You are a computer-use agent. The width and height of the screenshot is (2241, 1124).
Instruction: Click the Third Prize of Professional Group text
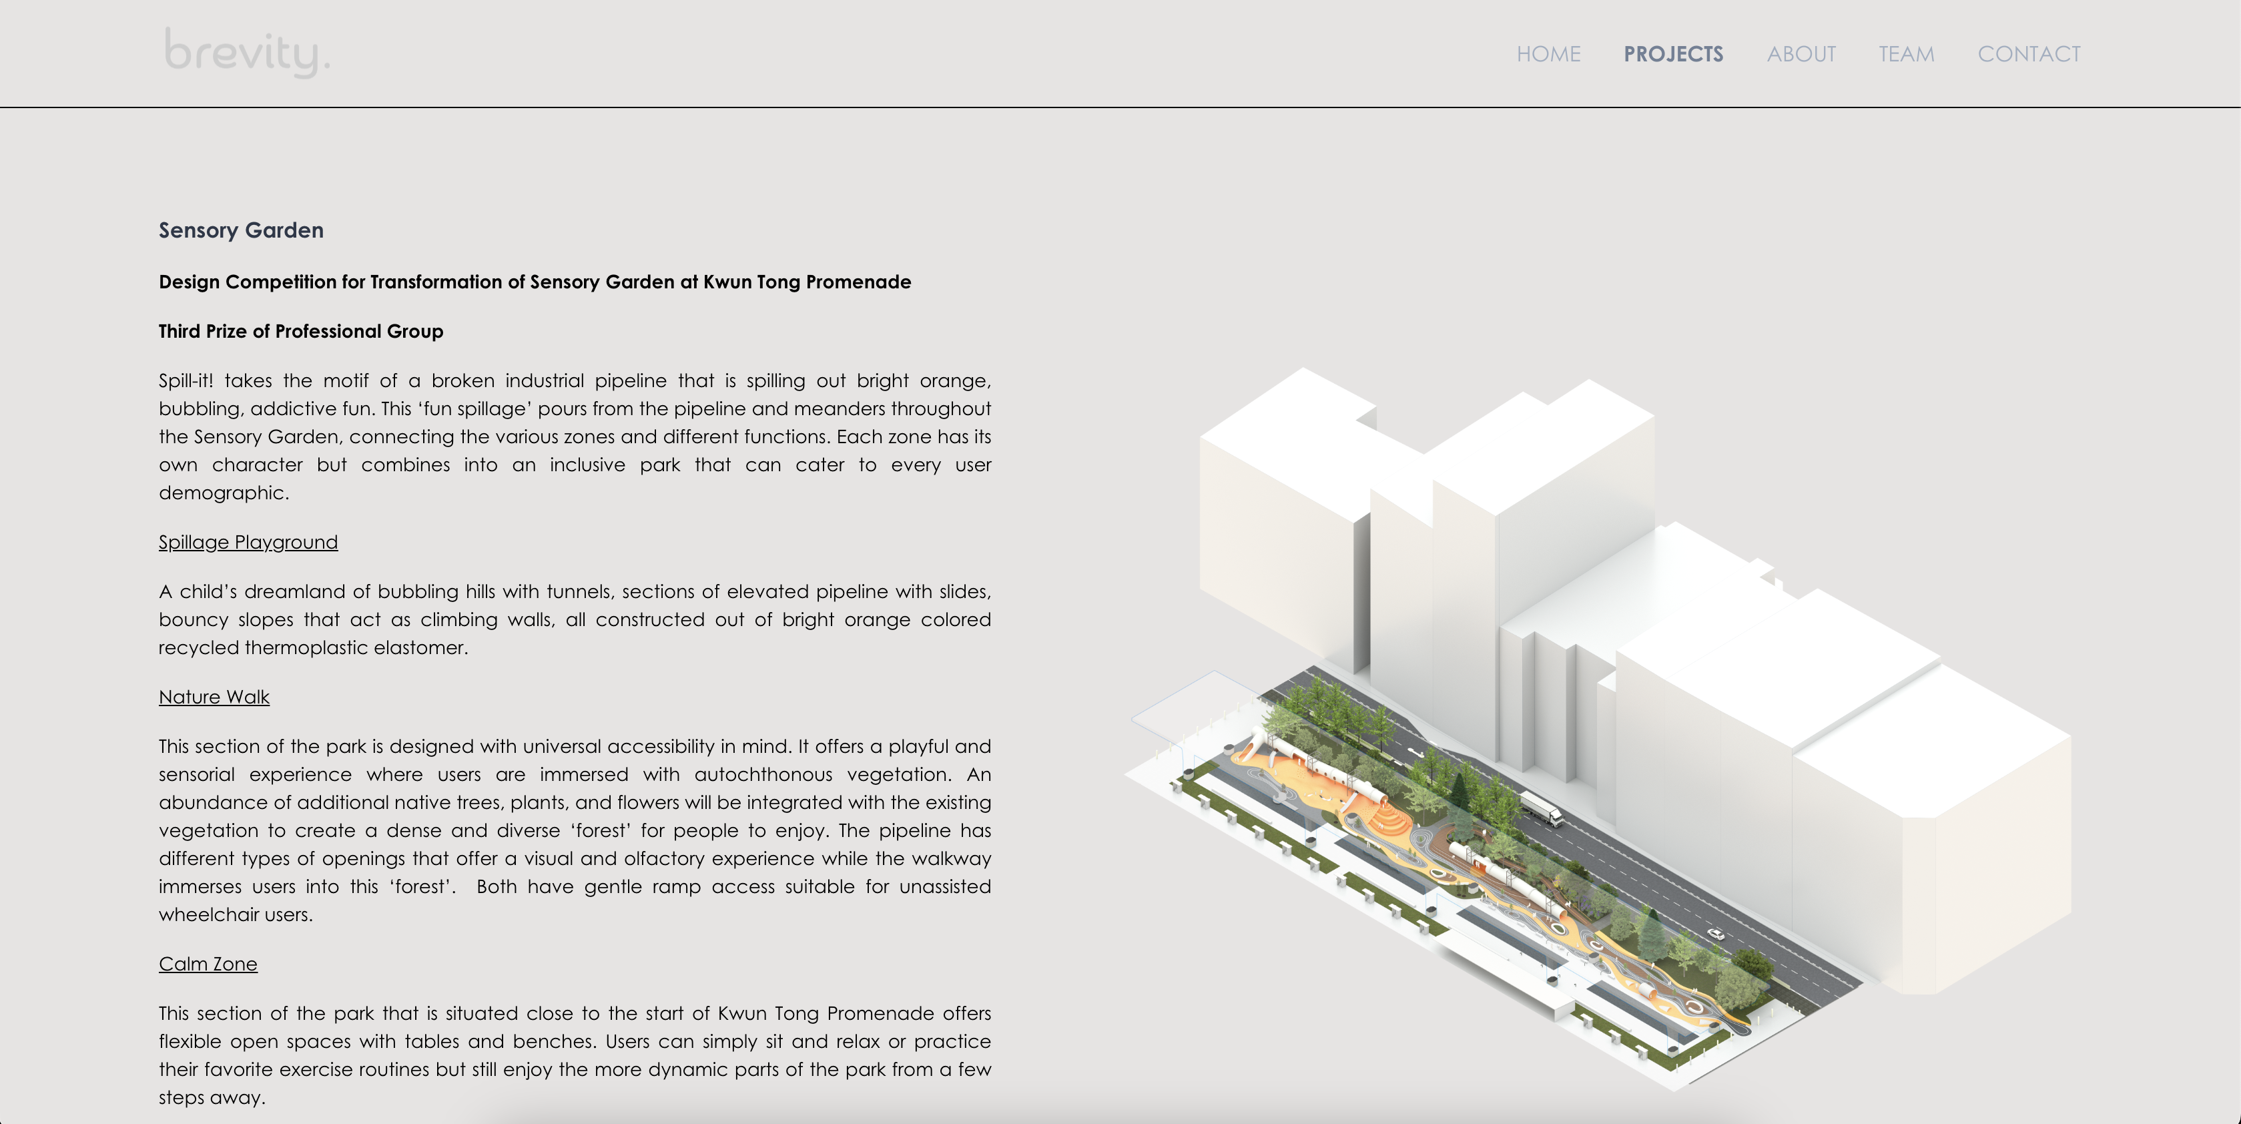[x=301, y=332]
